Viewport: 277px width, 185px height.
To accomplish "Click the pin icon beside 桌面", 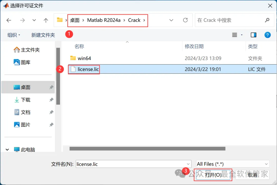I will [51, 87].
